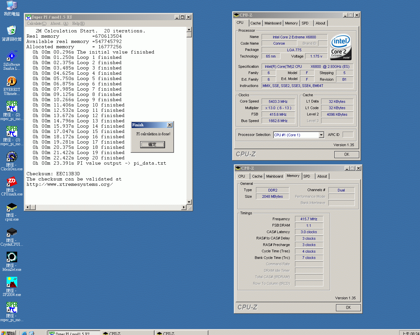Open the Calculate menu in Super PI
This screenshot has width=420, height=335.
[36, 23]
